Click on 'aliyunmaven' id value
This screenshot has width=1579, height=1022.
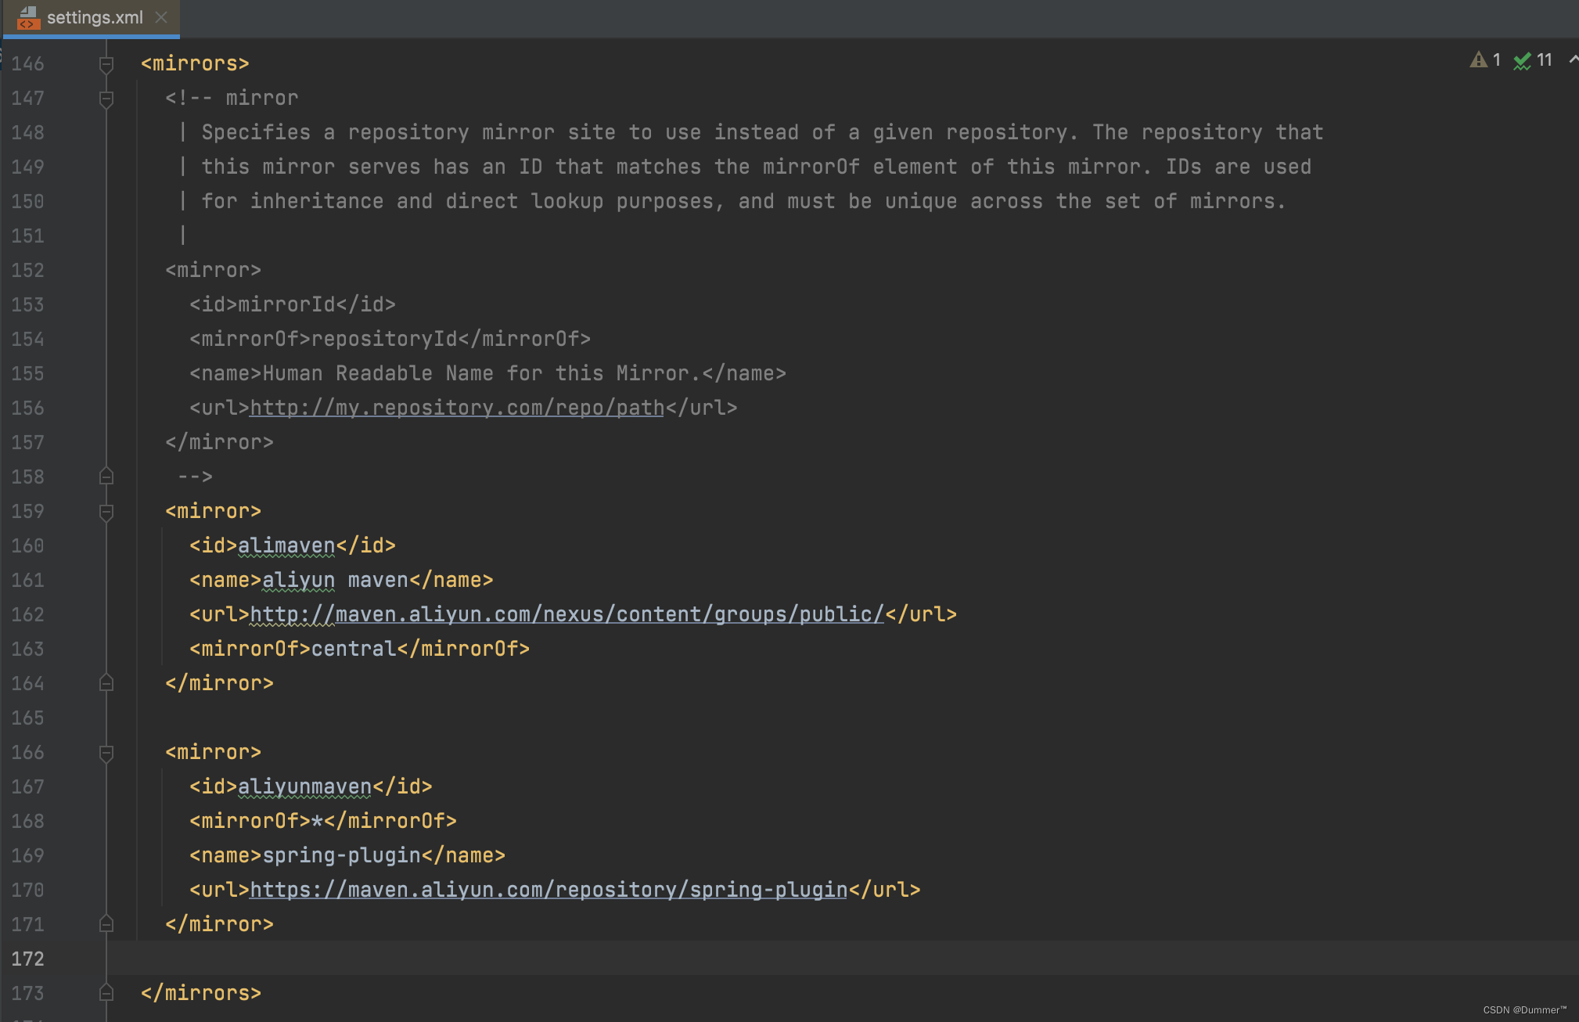(304, 786)
